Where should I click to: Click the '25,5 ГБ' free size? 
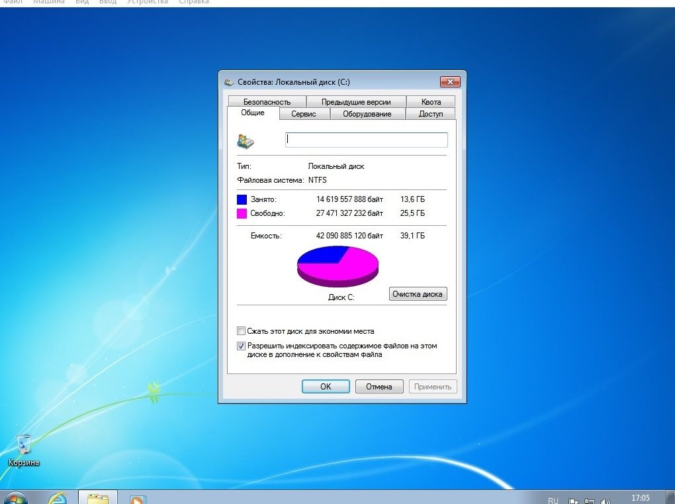[x=412, y=213]
